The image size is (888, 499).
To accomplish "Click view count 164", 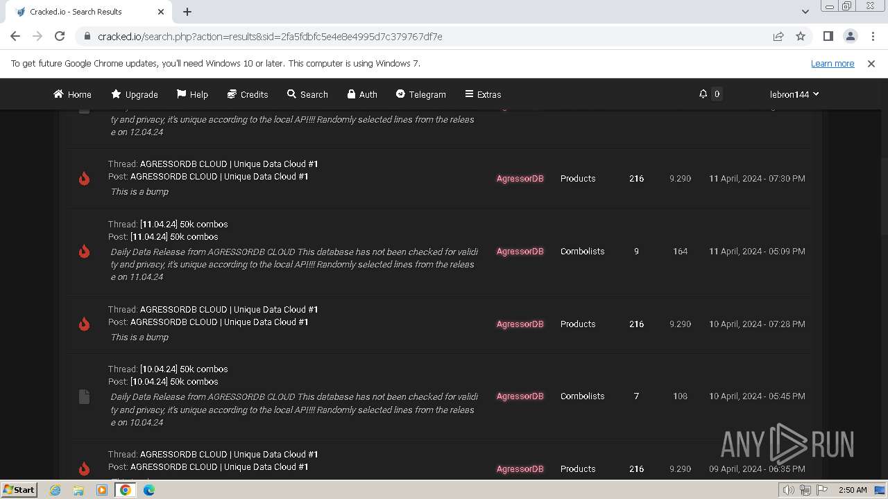I will 681,252.
